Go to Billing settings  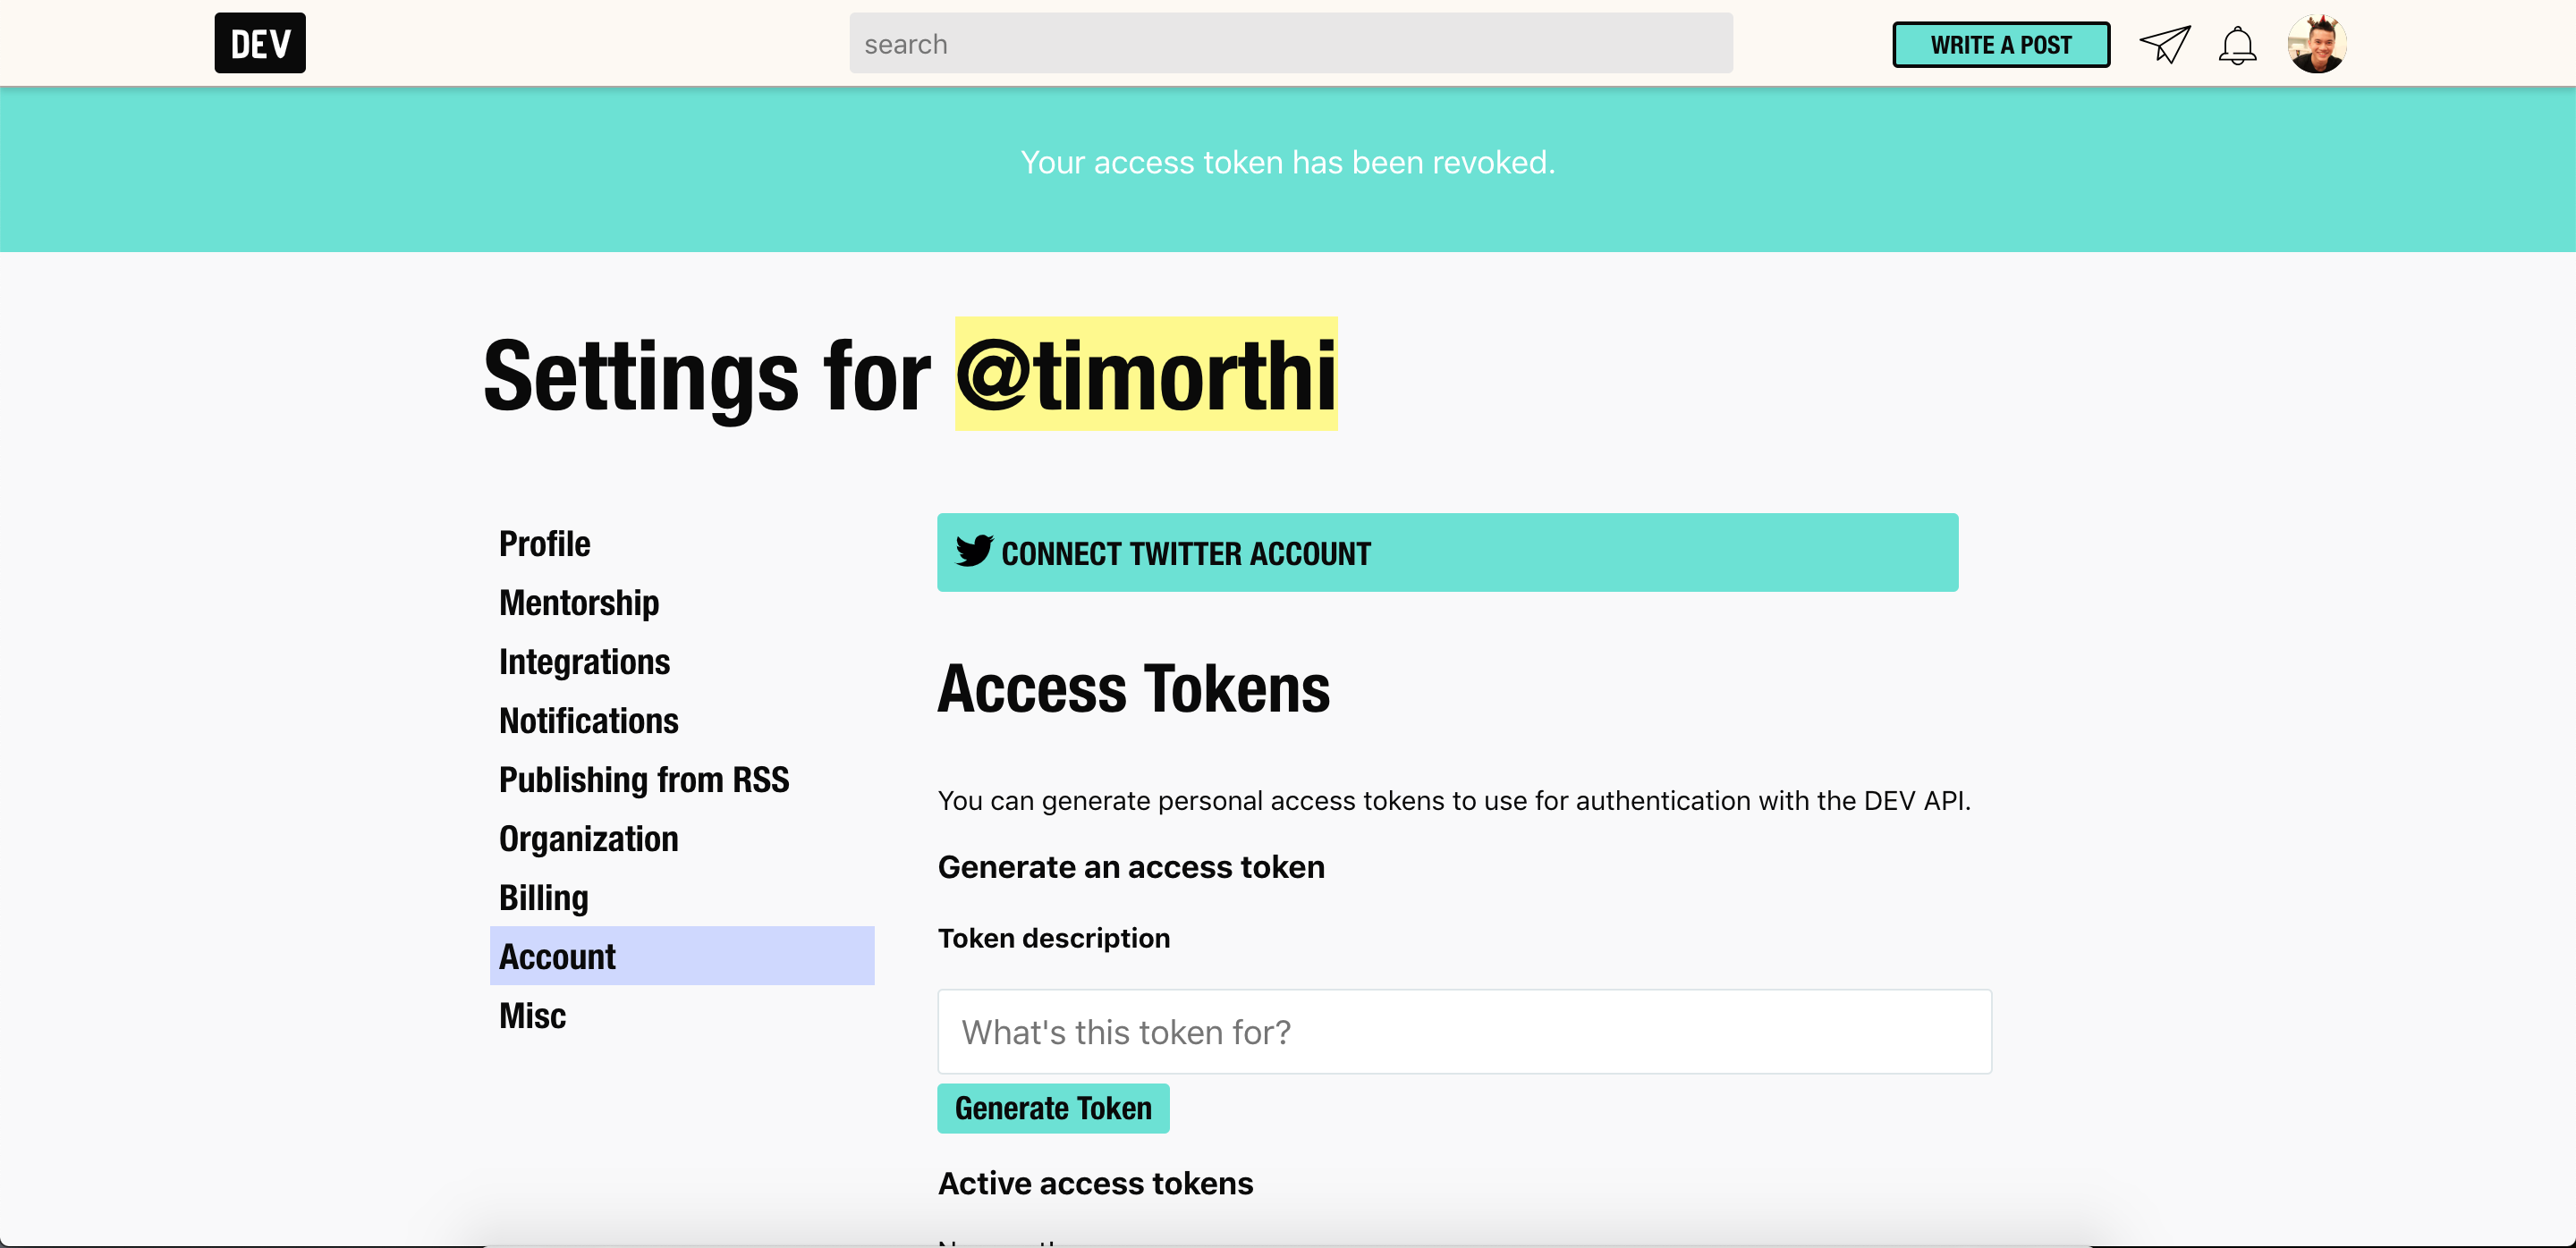(543, 898)
